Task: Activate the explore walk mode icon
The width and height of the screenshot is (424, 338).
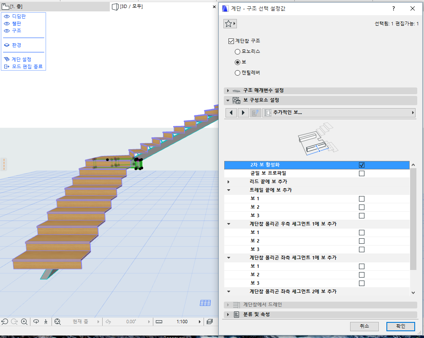Action: 45,322
